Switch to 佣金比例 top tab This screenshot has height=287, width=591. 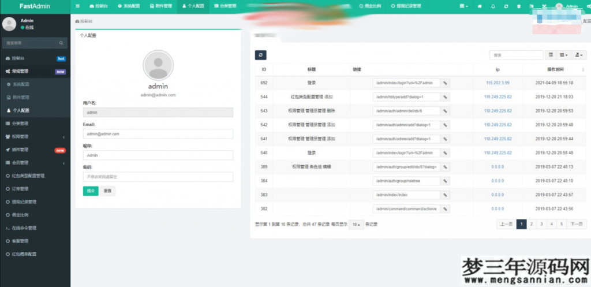(370, 6)
